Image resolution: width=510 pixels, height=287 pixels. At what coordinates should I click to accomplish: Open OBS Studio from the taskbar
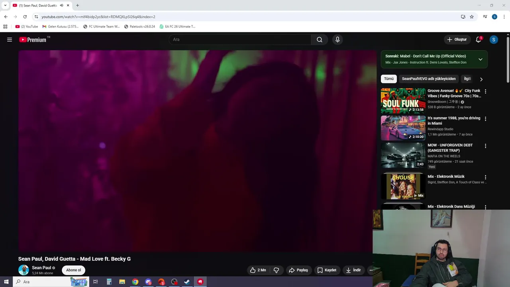coord(174,282)
